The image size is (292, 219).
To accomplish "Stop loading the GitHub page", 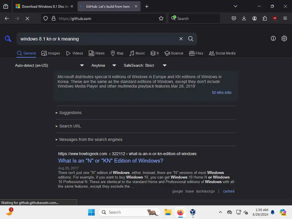I will tap(27, 19).
